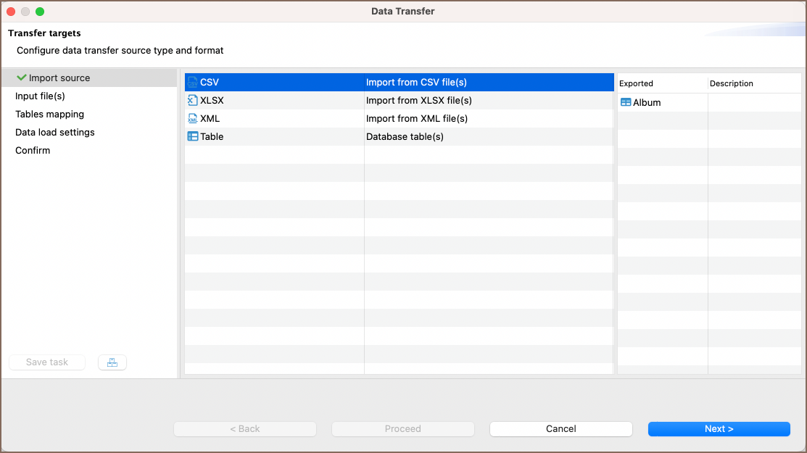This screenshot has height=453, width=807.
Task: Click the icon button beside Save task
Action: click(112, 362)
